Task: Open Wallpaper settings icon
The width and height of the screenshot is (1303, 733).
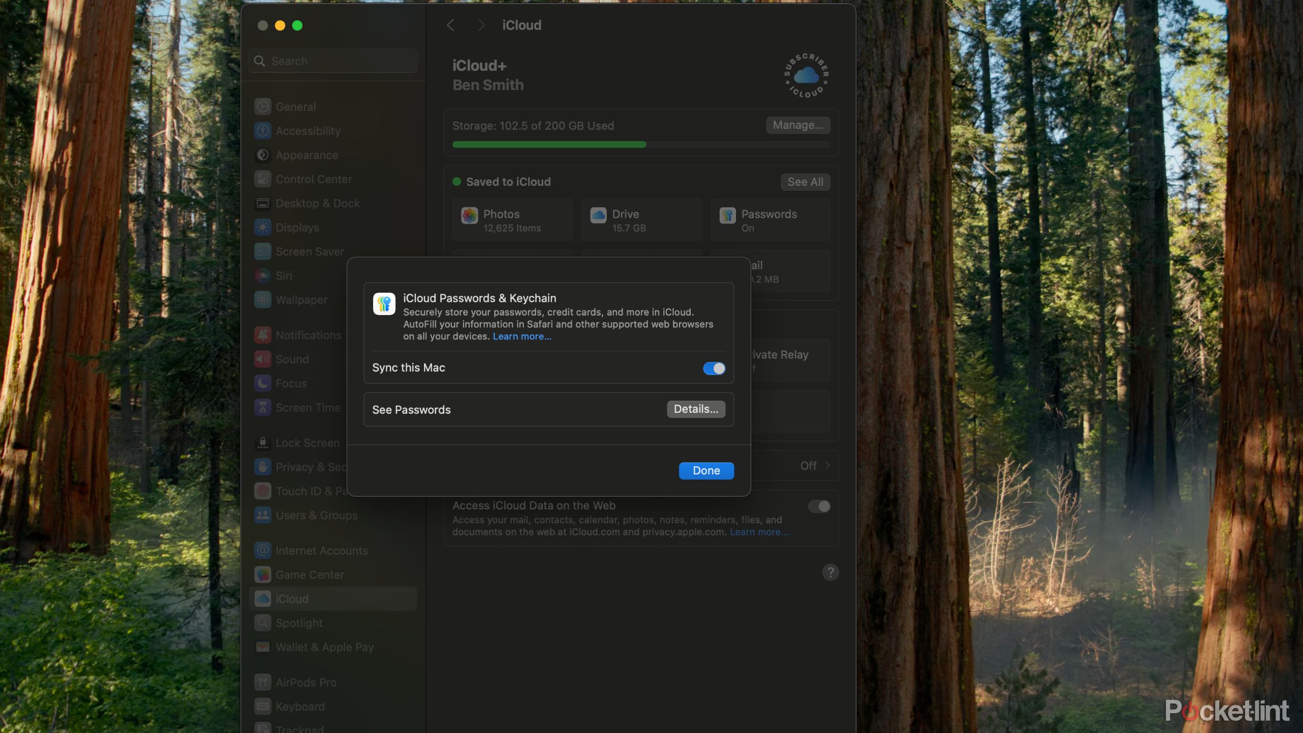Action: 263,300
